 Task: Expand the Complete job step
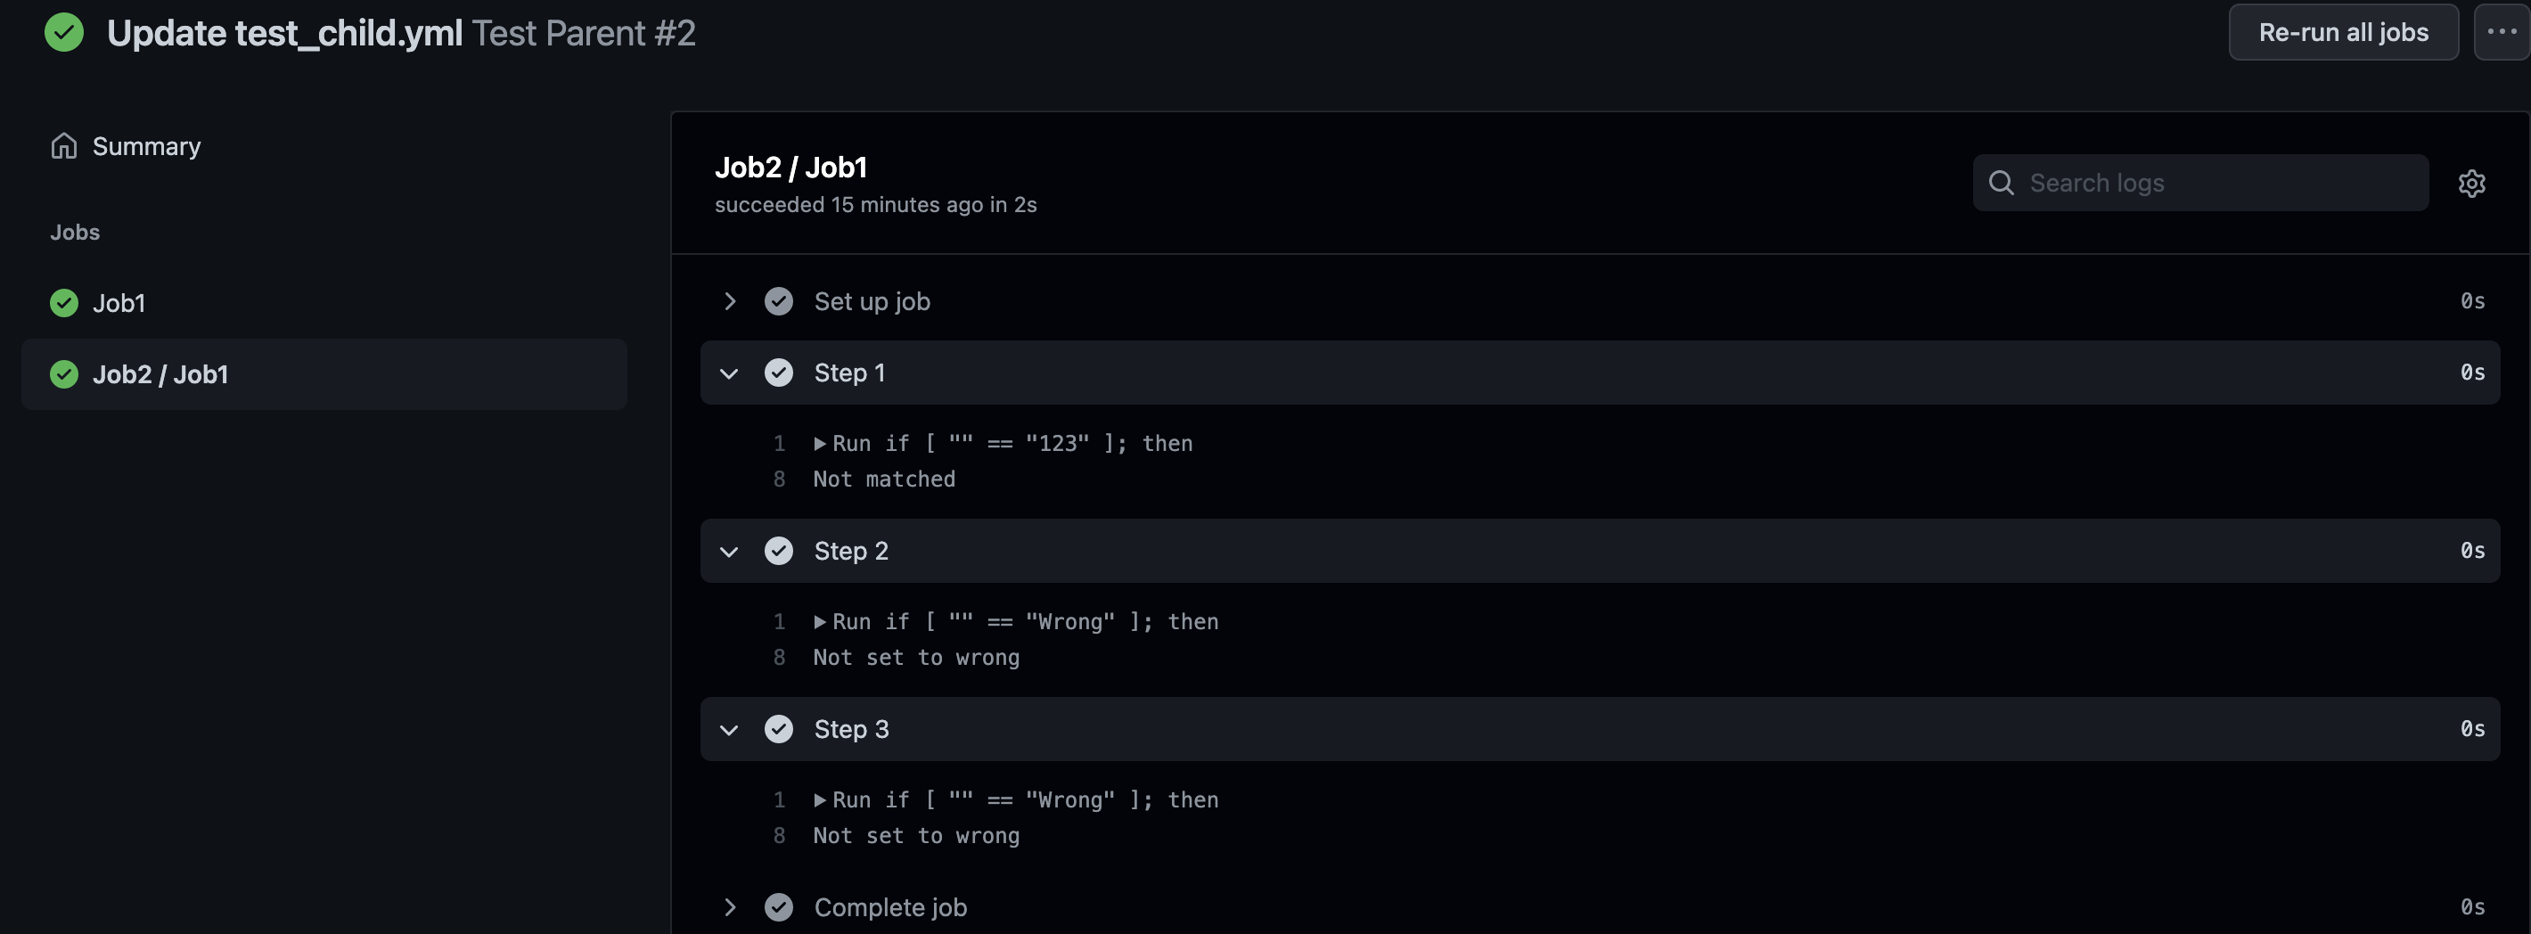point(730,907)
